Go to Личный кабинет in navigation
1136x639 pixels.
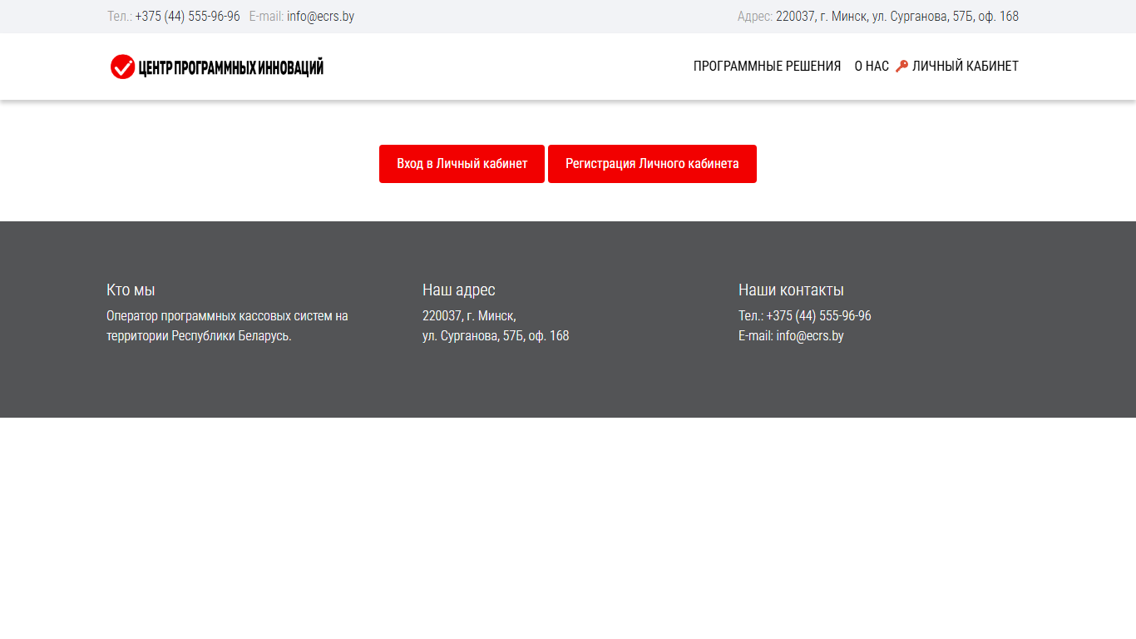965,67
